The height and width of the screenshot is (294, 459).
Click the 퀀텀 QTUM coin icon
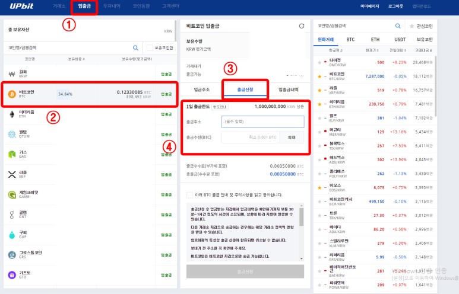(x=12, y=134)
